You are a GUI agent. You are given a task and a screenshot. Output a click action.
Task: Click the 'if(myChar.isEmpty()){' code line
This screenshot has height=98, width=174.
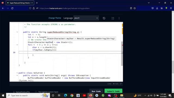(x=44, y=50)
